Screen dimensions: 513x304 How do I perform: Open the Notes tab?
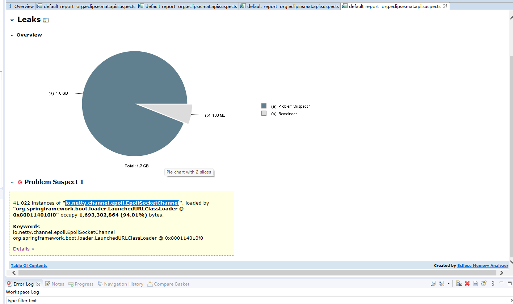click(55, 284)
